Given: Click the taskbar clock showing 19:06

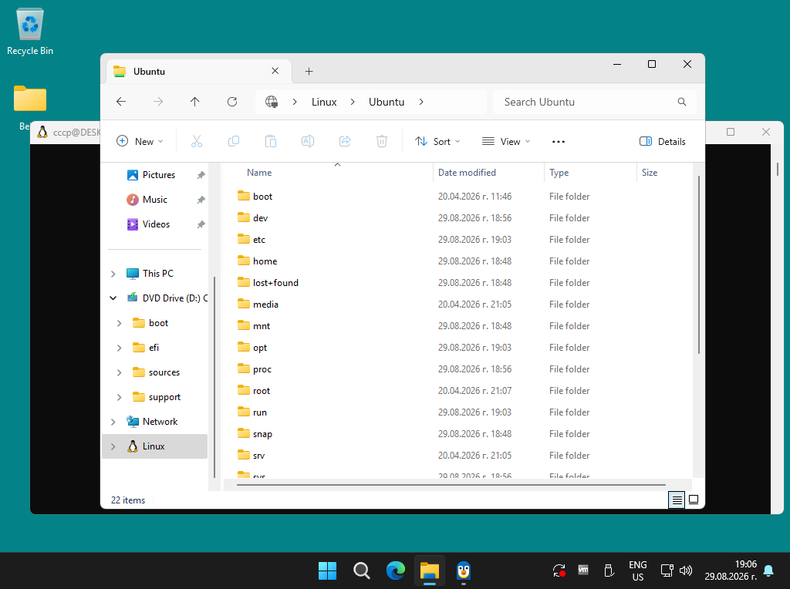Looking at the screenshot, I should click(x=731, y=570).
